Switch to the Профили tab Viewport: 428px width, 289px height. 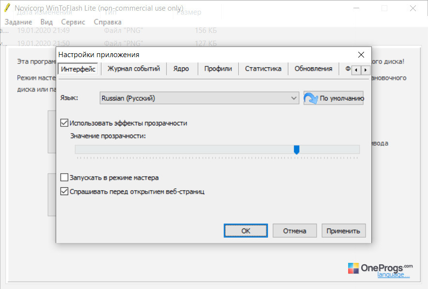(218, 68)
